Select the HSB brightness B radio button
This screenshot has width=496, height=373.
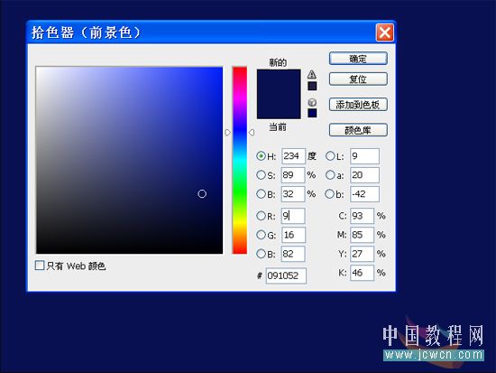[x=261, y=194]
